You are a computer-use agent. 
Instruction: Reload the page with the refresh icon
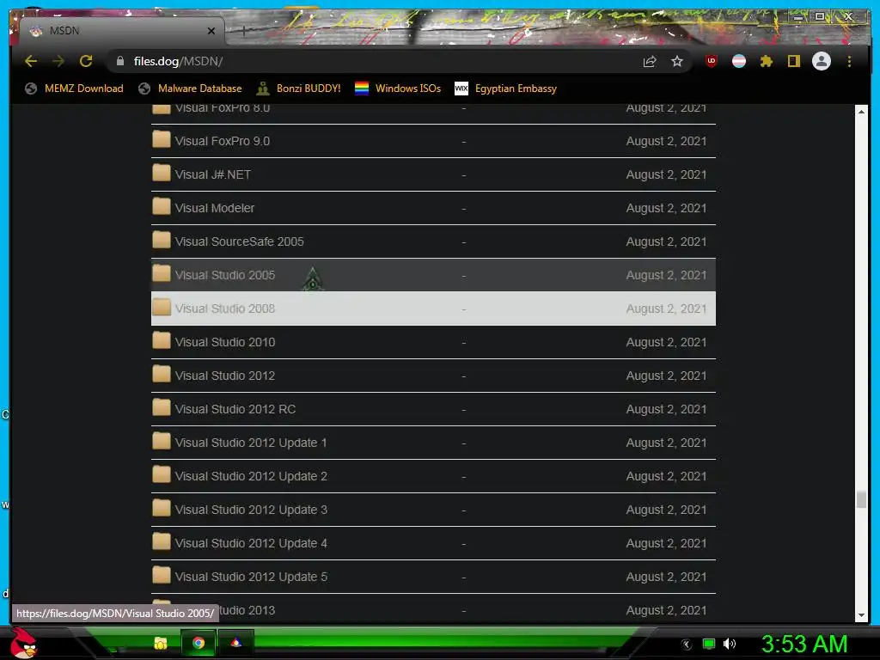coord(86,61)
